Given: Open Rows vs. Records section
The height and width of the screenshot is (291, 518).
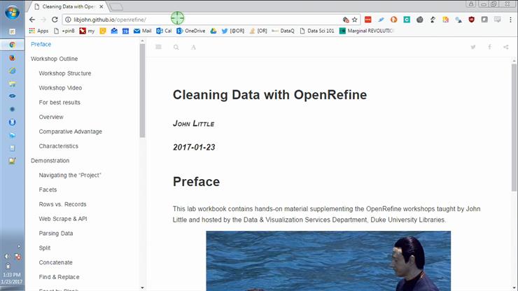Looking at the screenshot, I should pyautogui.click(x=62, y=204).
